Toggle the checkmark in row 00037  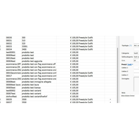[110, 102]
